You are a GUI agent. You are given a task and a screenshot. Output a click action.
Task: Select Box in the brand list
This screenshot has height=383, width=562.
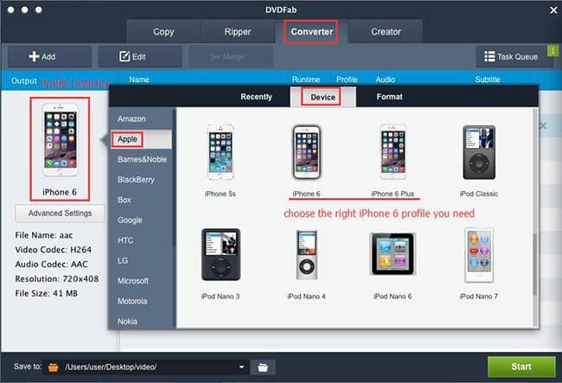click(x=140, y=200)
